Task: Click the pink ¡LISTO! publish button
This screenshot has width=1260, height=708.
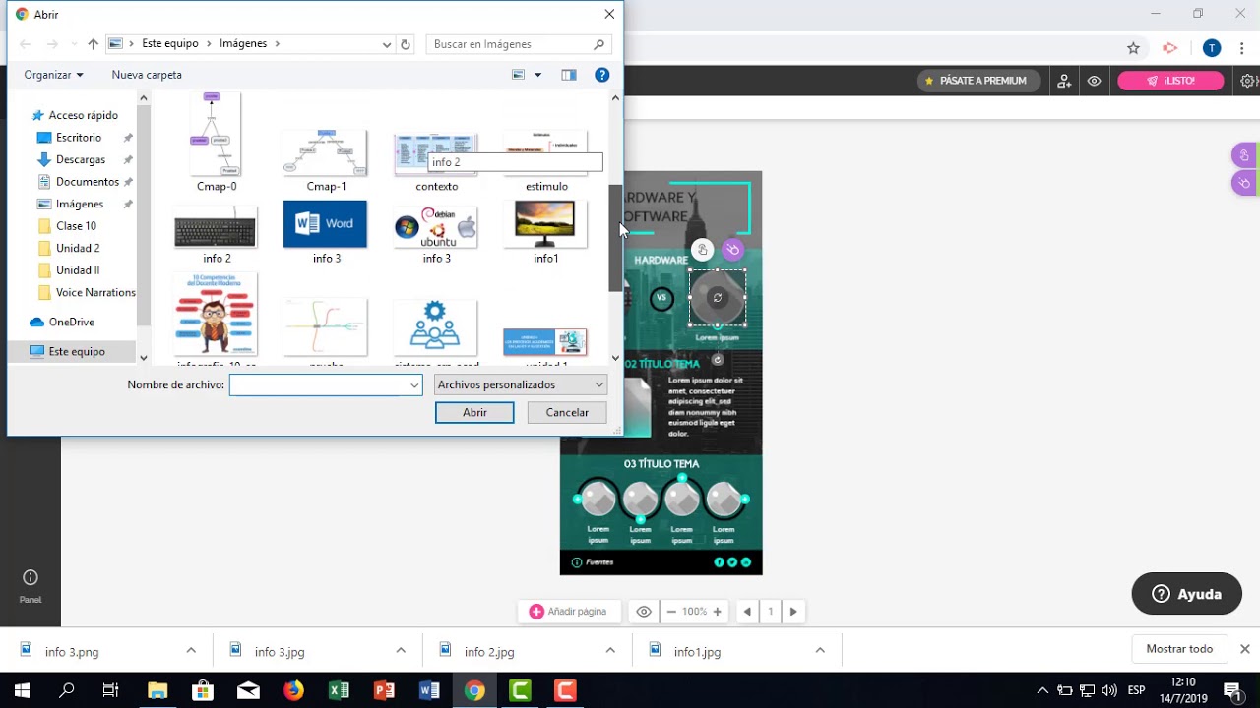Action: pyautogui.click(x=1170, y=81)
